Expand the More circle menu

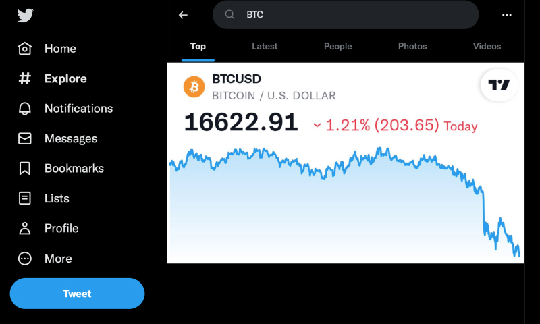point(25,259)
